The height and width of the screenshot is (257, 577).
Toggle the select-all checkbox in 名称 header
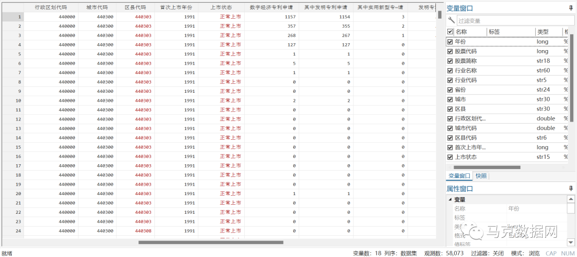point(450,32)
